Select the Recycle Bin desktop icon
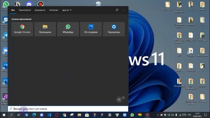 [98, 4]
